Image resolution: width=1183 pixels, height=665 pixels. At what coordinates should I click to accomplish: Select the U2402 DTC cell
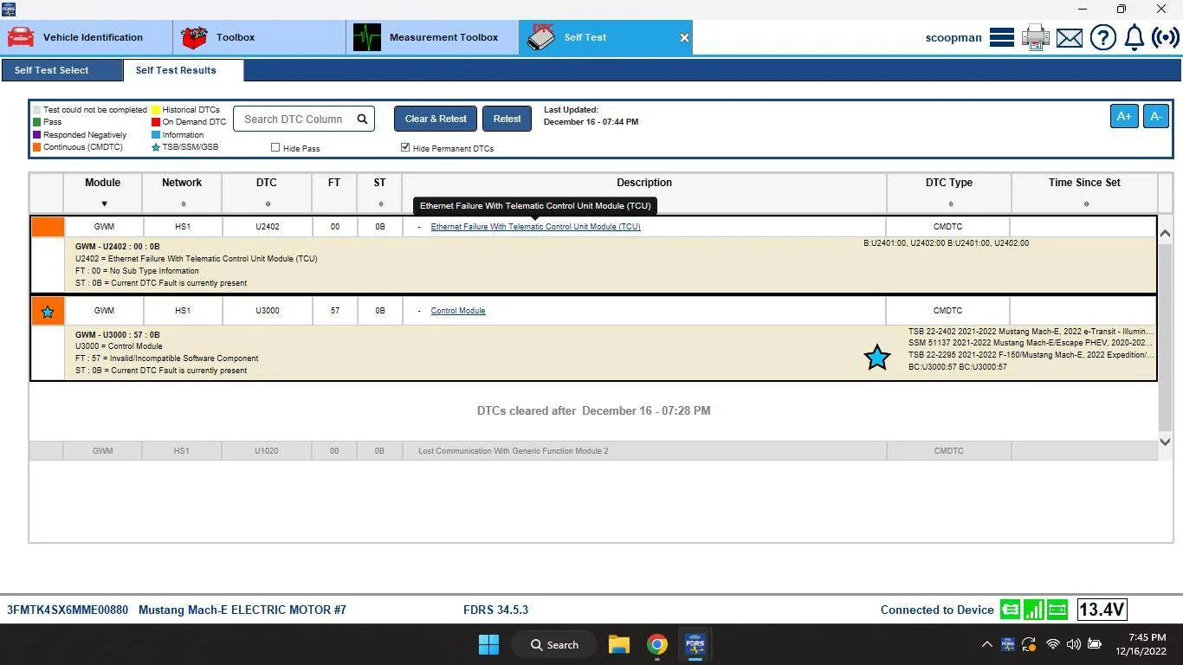(267, 227)
